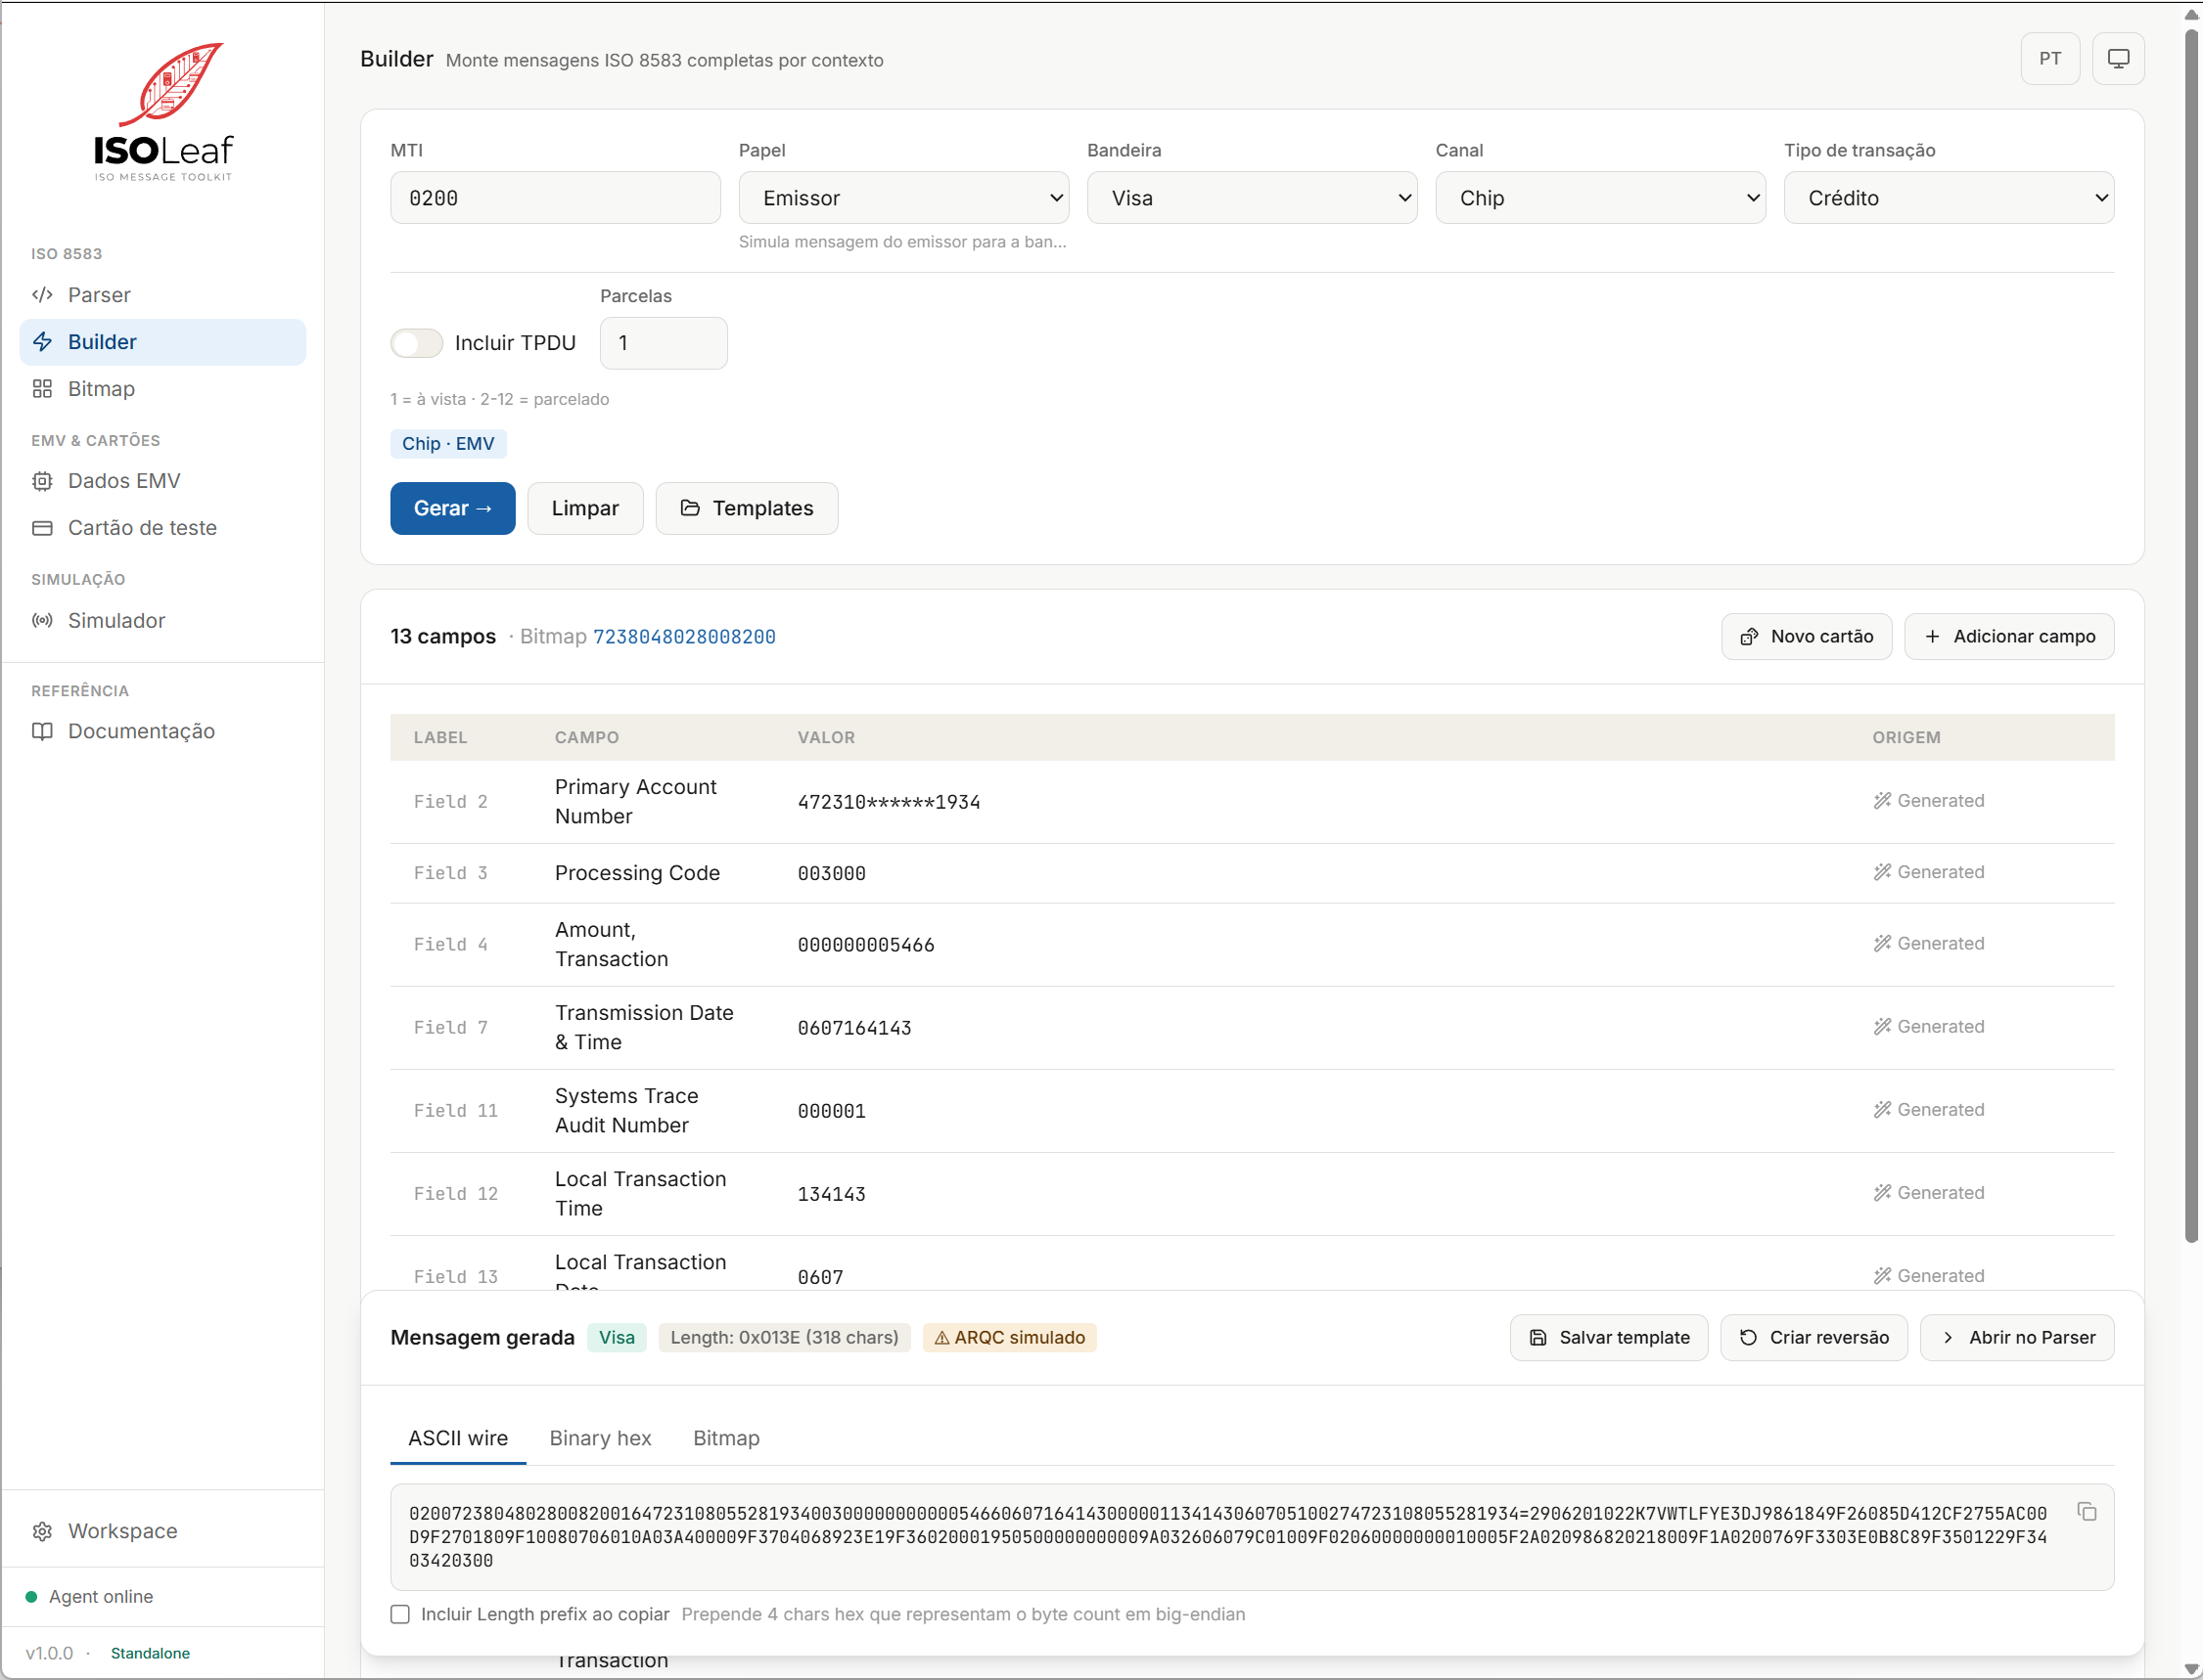Click the Simulador broadcast icon
Screen dimensions: 2203x1680
[x=42, y=621]
